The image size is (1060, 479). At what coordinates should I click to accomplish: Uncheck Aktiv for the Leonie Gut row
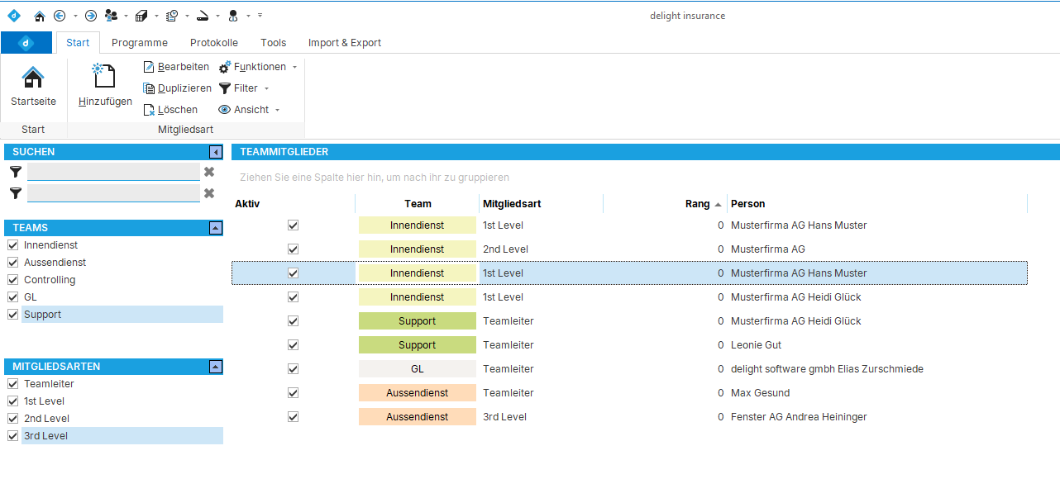[x=293, y=345]
